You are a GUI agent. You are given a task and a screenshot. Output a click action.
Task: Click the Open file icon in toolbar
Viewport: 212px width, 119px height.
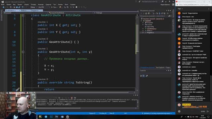(14, 7)
